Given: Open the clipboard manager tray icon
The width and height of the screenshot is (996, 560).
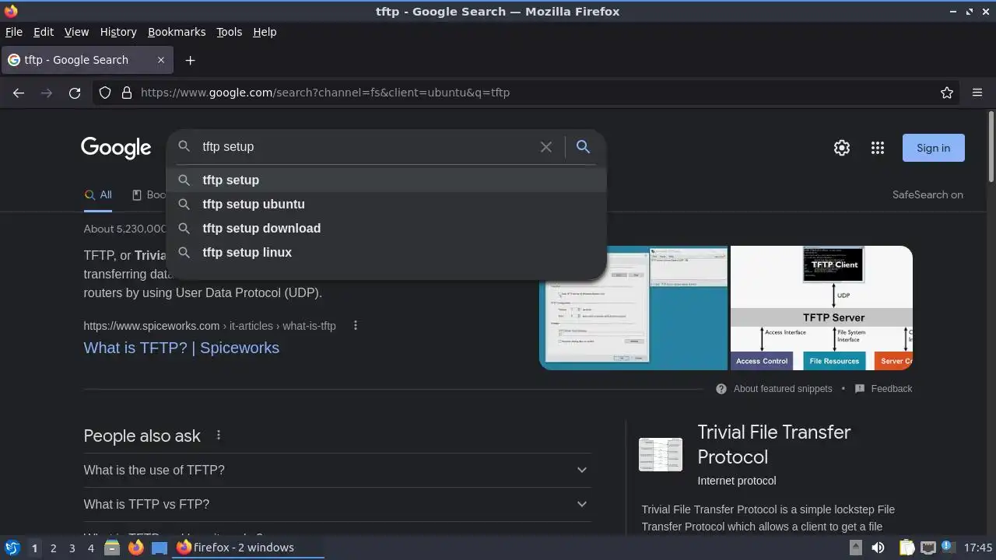Looking at the screenshot, I should [x=907, y=548].
